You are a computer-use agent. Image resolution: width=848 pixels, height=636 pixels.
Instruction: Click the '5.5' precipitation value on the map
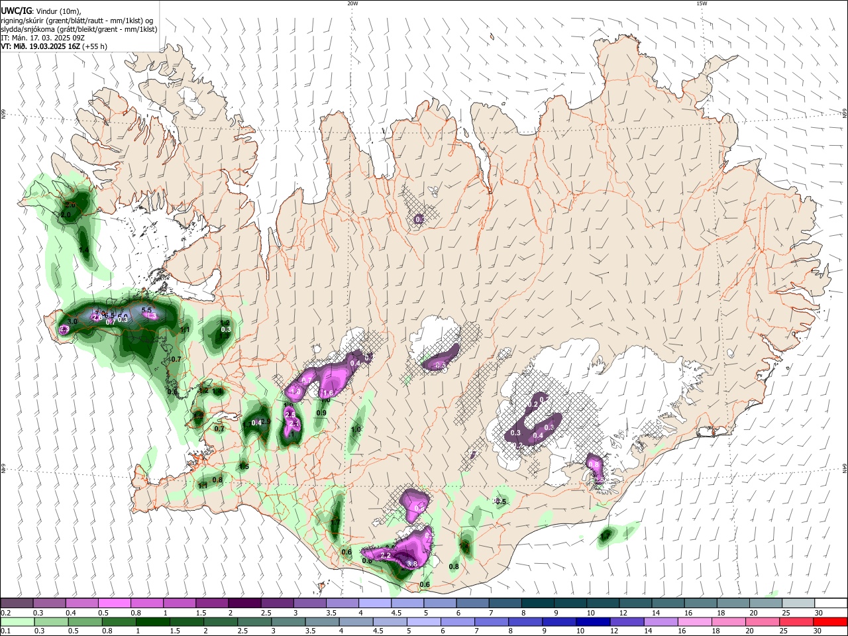pyautogui.click(x=147, y=310)
